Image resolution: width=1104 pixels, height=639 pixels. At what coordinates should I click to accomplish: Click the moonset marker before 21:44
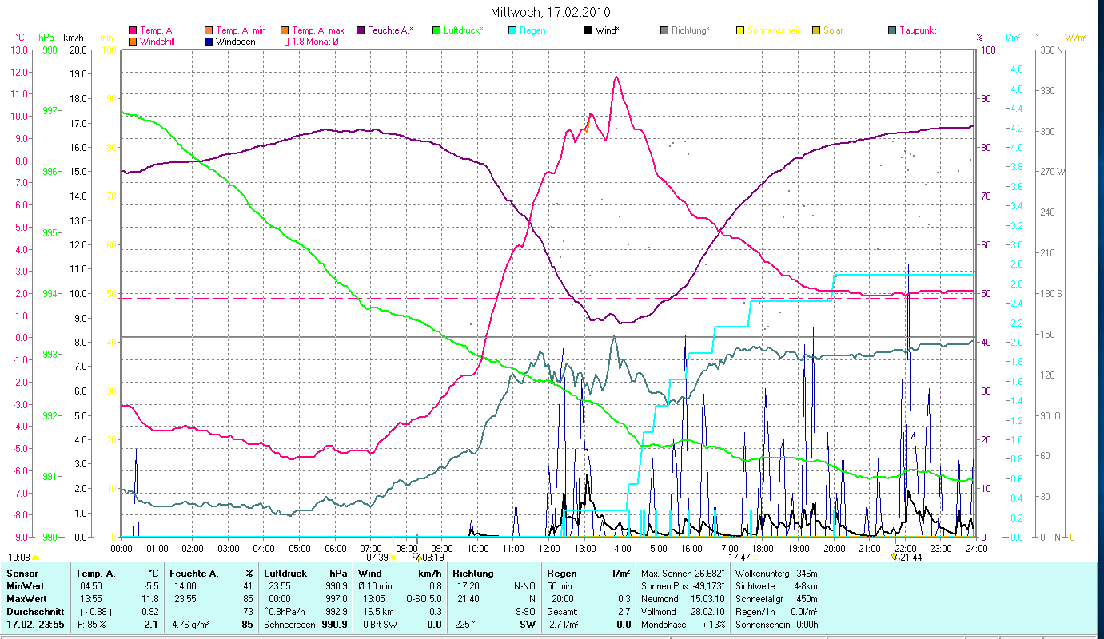tap(895, 557)
